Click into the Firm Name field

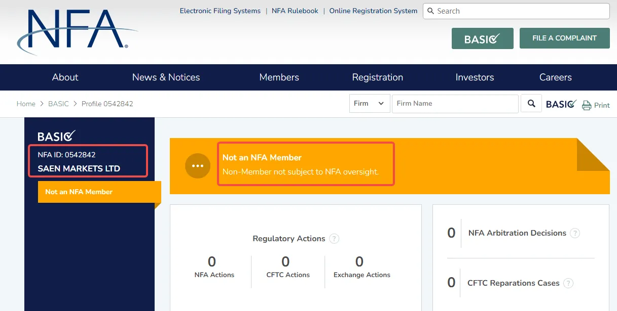pyautogui.click(x=455, y=104)
